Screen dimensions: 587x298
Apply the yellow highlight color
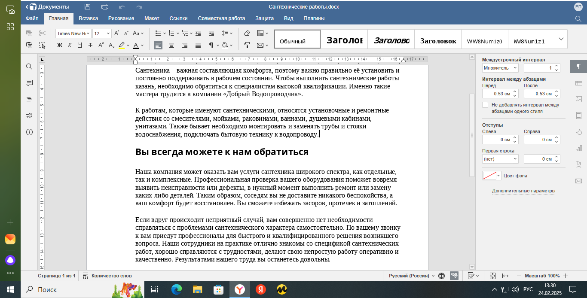click(x=122, y=45)
